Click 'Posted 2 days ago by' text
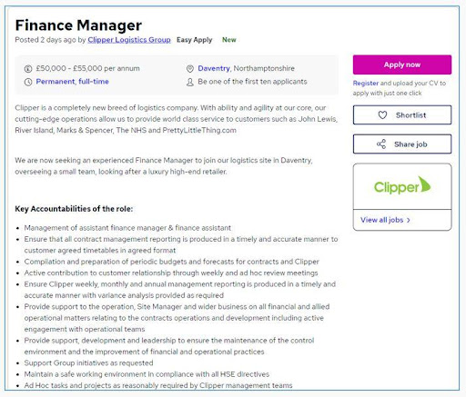The height and width of the screenshot is (397, 466). pyautogui.click(x=50, y=40)
